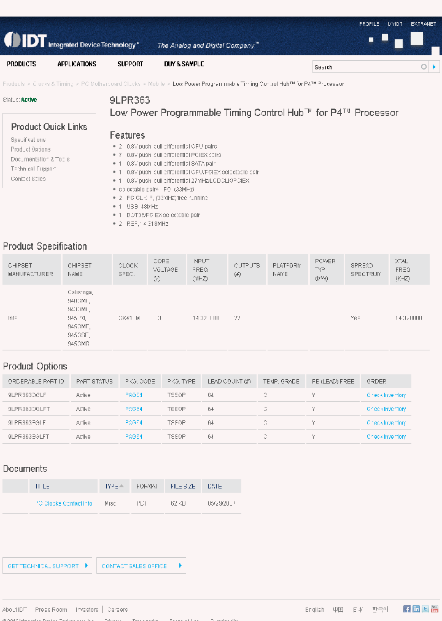Open the Applications menu
The height and width of the screenshot is (621, 442).
click(77, 64)
